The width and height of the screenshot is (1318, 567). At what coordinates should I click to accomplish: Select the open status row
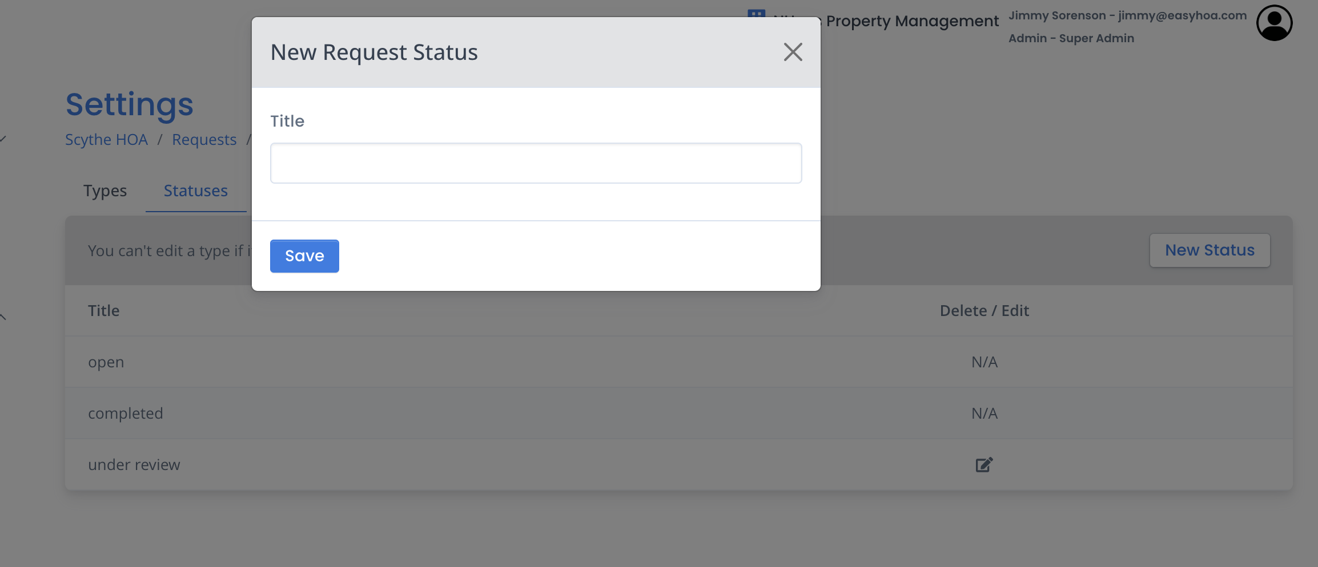click(x=678, y=362)
